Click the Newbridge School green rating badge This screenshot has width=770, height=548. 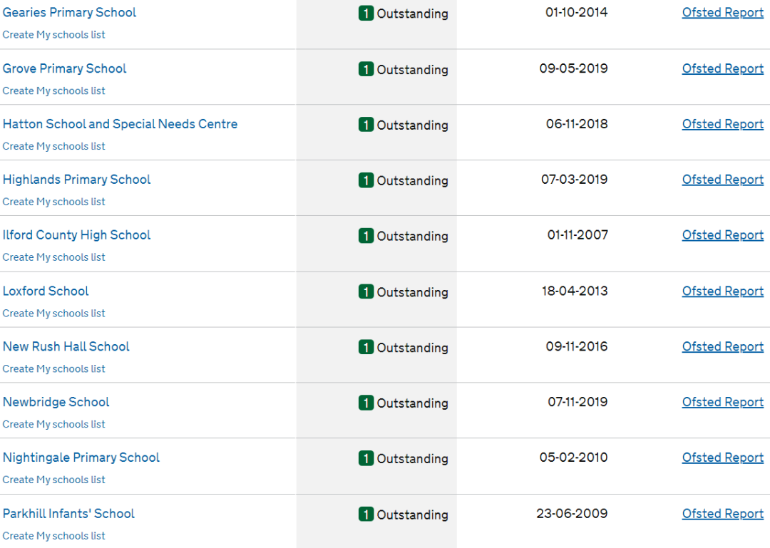[x=366, y=403]
